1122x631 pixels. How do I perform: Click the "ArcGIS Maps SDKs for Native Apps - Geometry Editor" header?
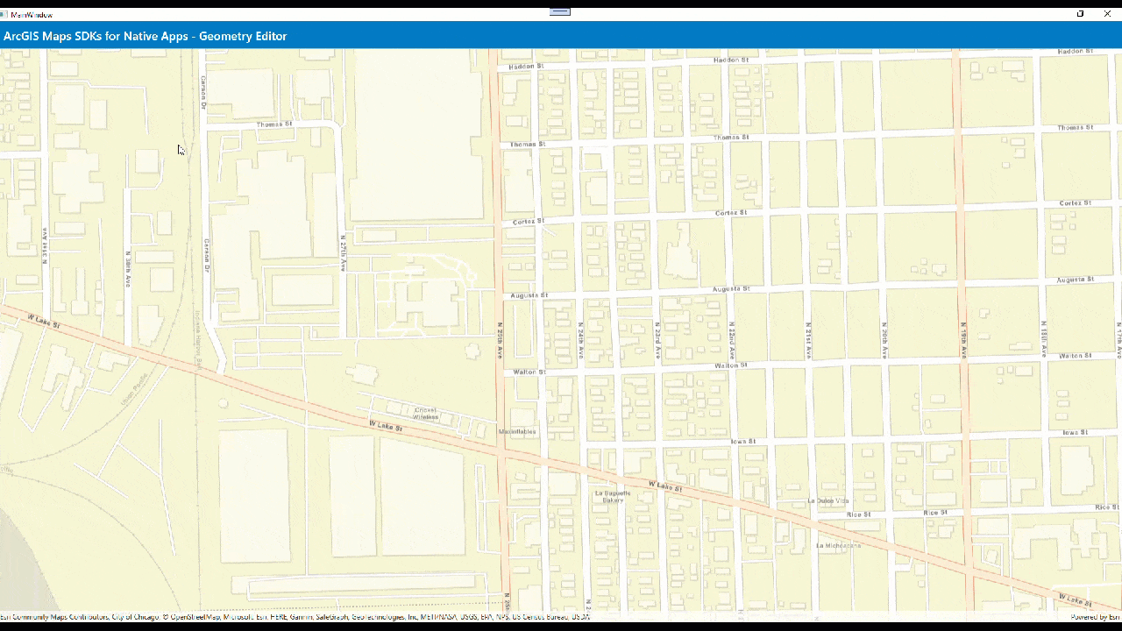pos(146,36)
